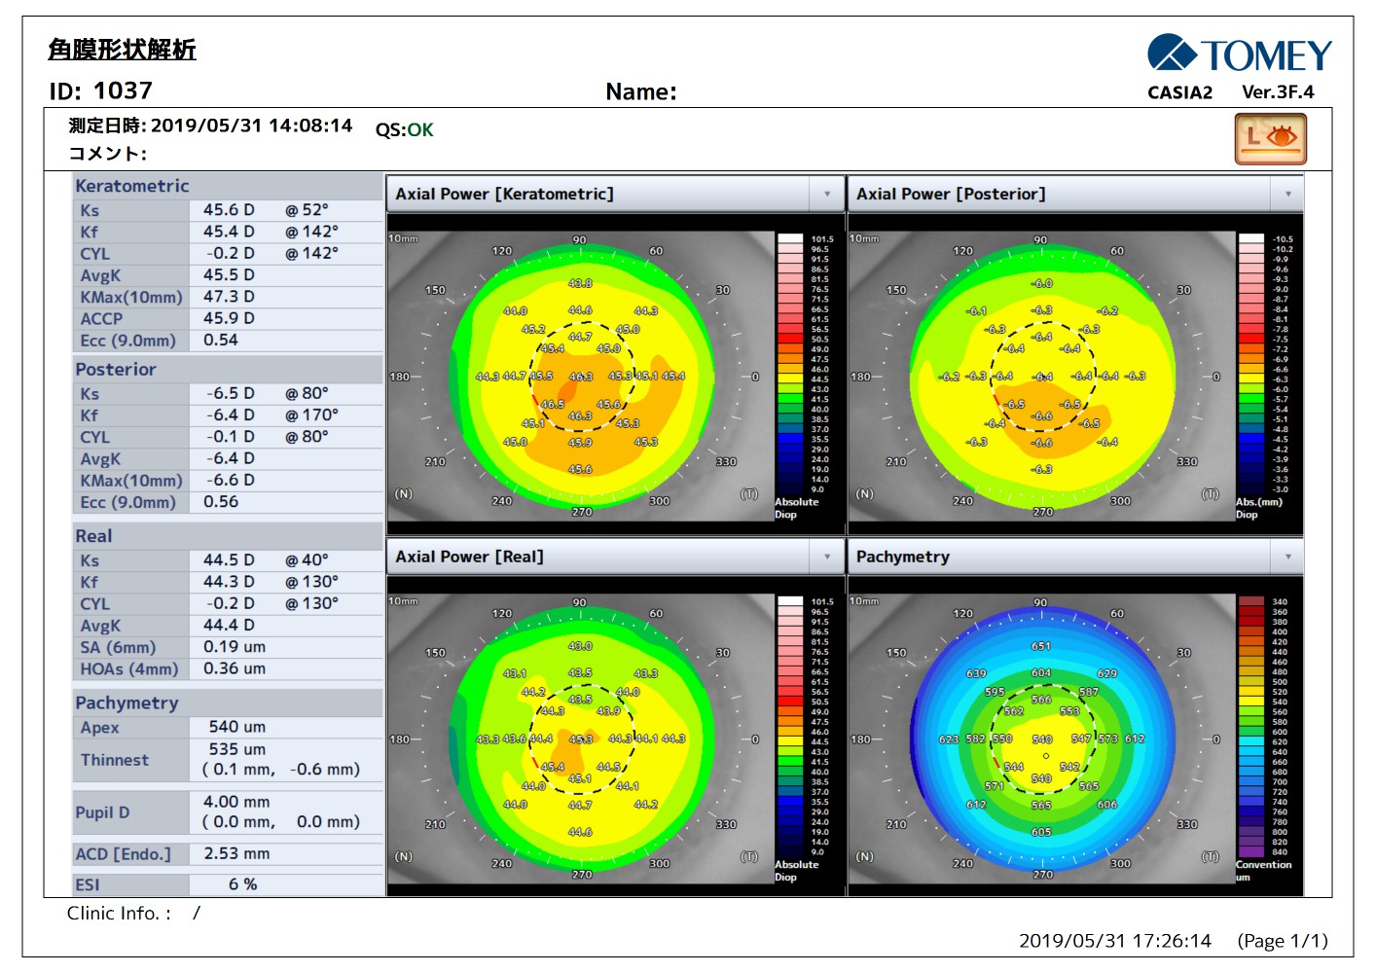Click the 角膜形状解析 report title
This screenshot has height=973, width=1376.
(123, 50)
